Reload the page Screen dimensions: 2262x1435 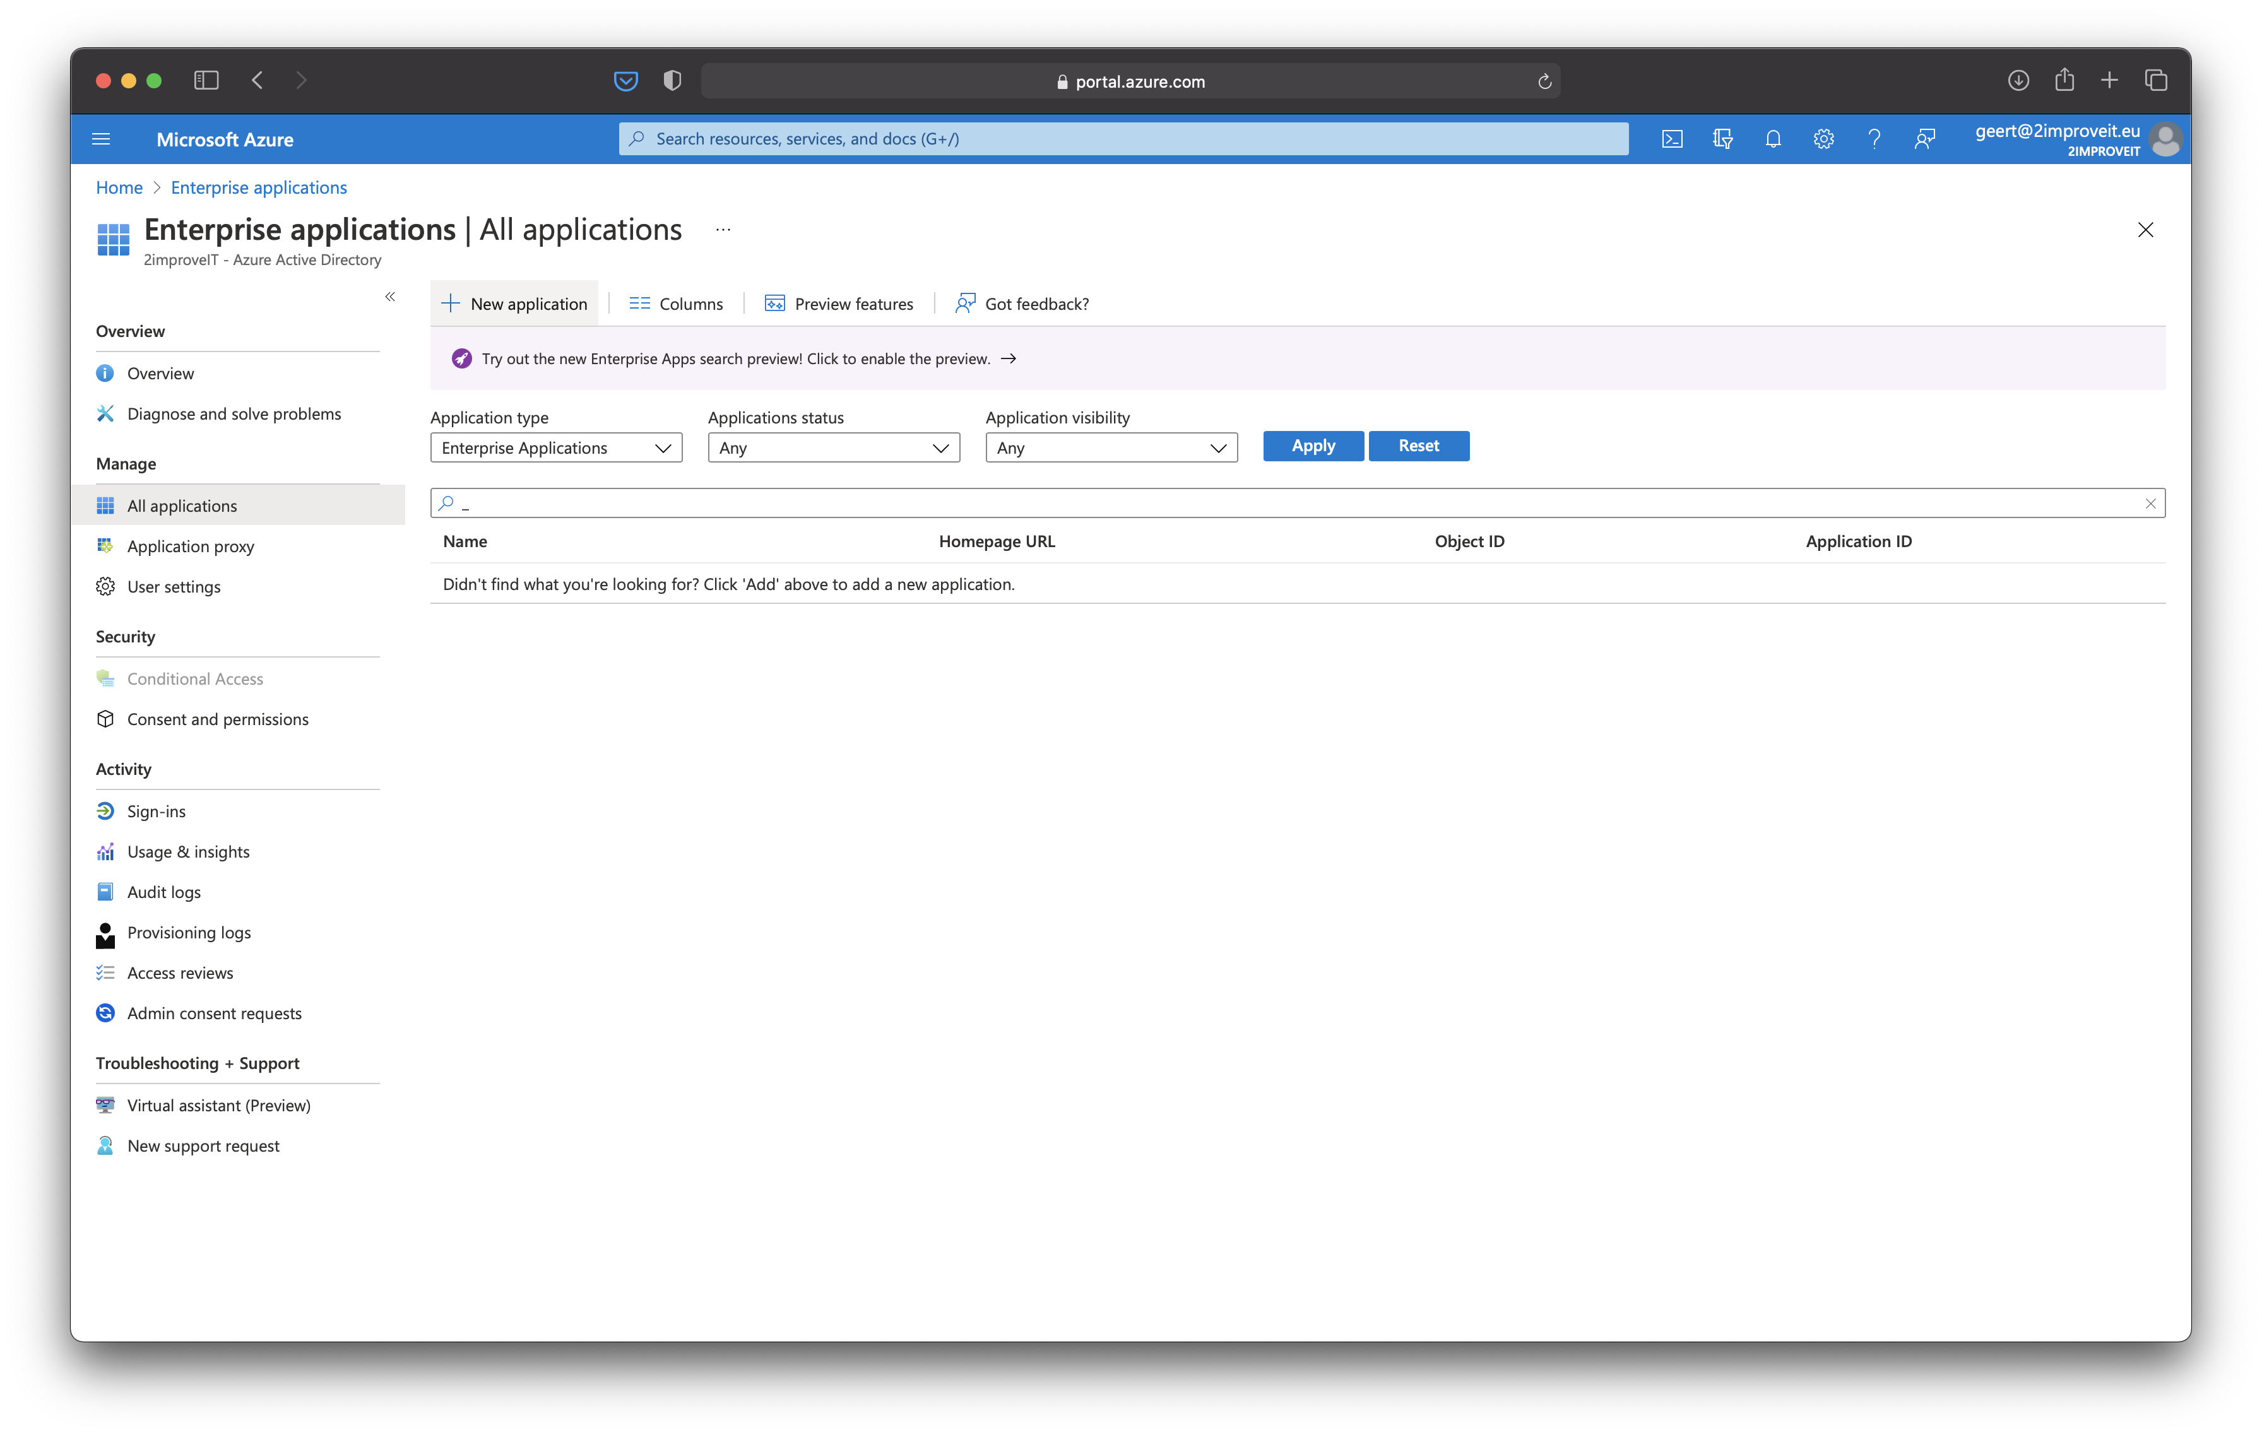(1544, 81)
